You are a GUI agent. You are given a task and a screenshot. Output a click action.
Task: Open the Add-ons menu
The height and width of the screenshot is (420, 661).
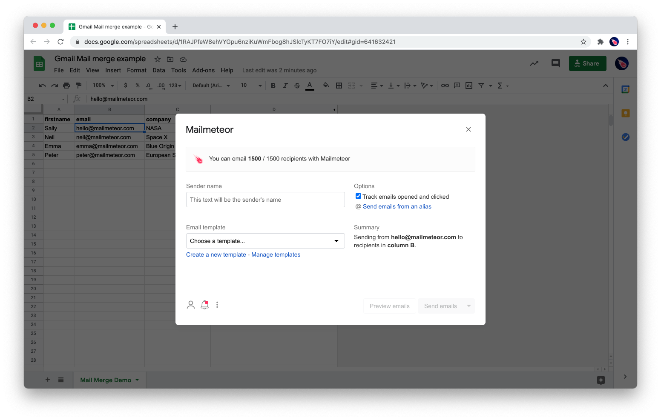[204, 70]
